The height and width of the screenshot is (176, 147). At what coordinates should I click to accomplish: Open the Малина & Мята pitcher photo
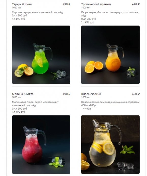pyautogui.click(x=41, y=144)
